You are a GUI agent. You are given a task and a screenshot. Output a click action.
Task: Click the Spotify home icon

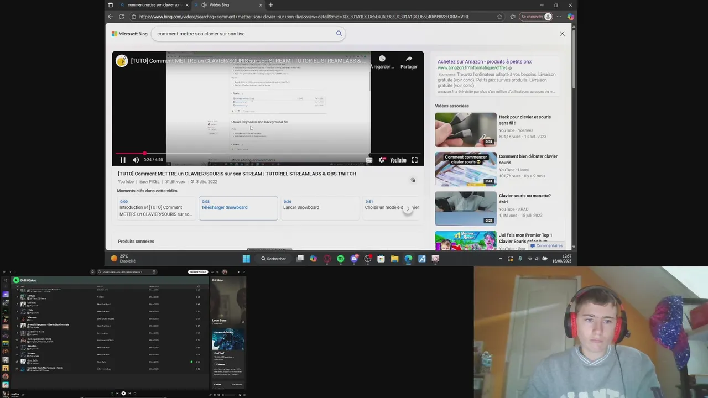tap(92, 272)
